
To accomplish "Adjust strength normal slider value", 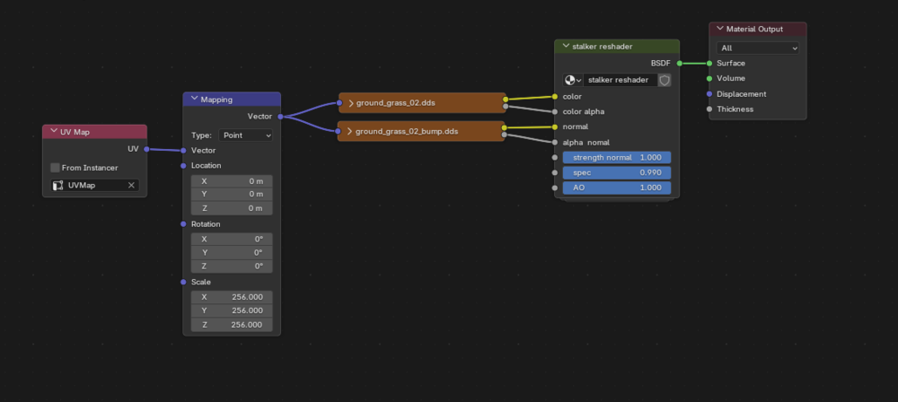I will (616, 157).
